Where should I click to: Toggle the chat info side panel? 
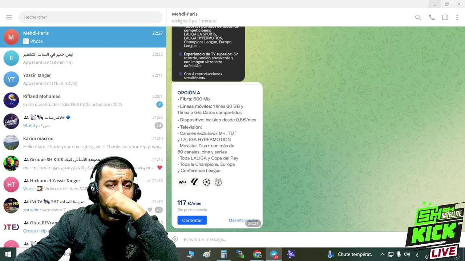pos(445,17)
